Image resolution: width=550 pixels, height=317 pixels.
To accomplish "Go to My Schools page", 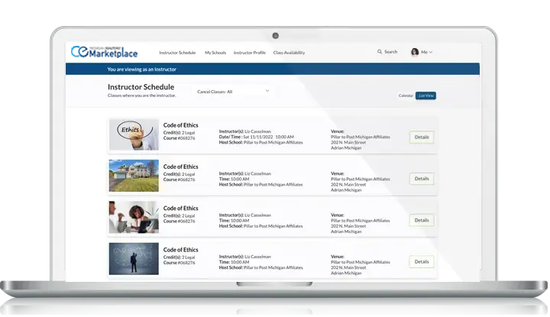I will coord(215,53).
